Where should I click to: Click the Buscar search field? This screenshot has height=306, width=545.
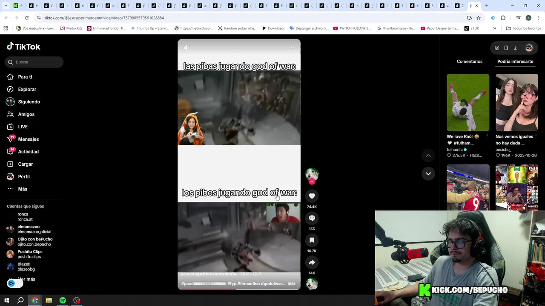pos(34,62)
